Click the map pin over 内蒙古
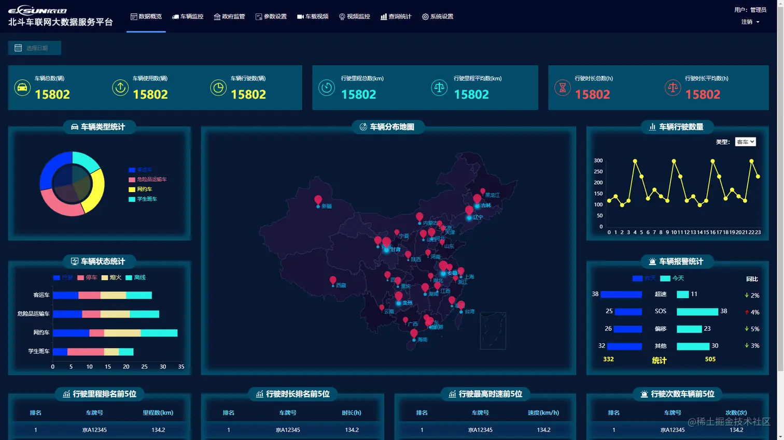Image resolution: width=784 pixels, height=440 pixels. pos(419,217)
